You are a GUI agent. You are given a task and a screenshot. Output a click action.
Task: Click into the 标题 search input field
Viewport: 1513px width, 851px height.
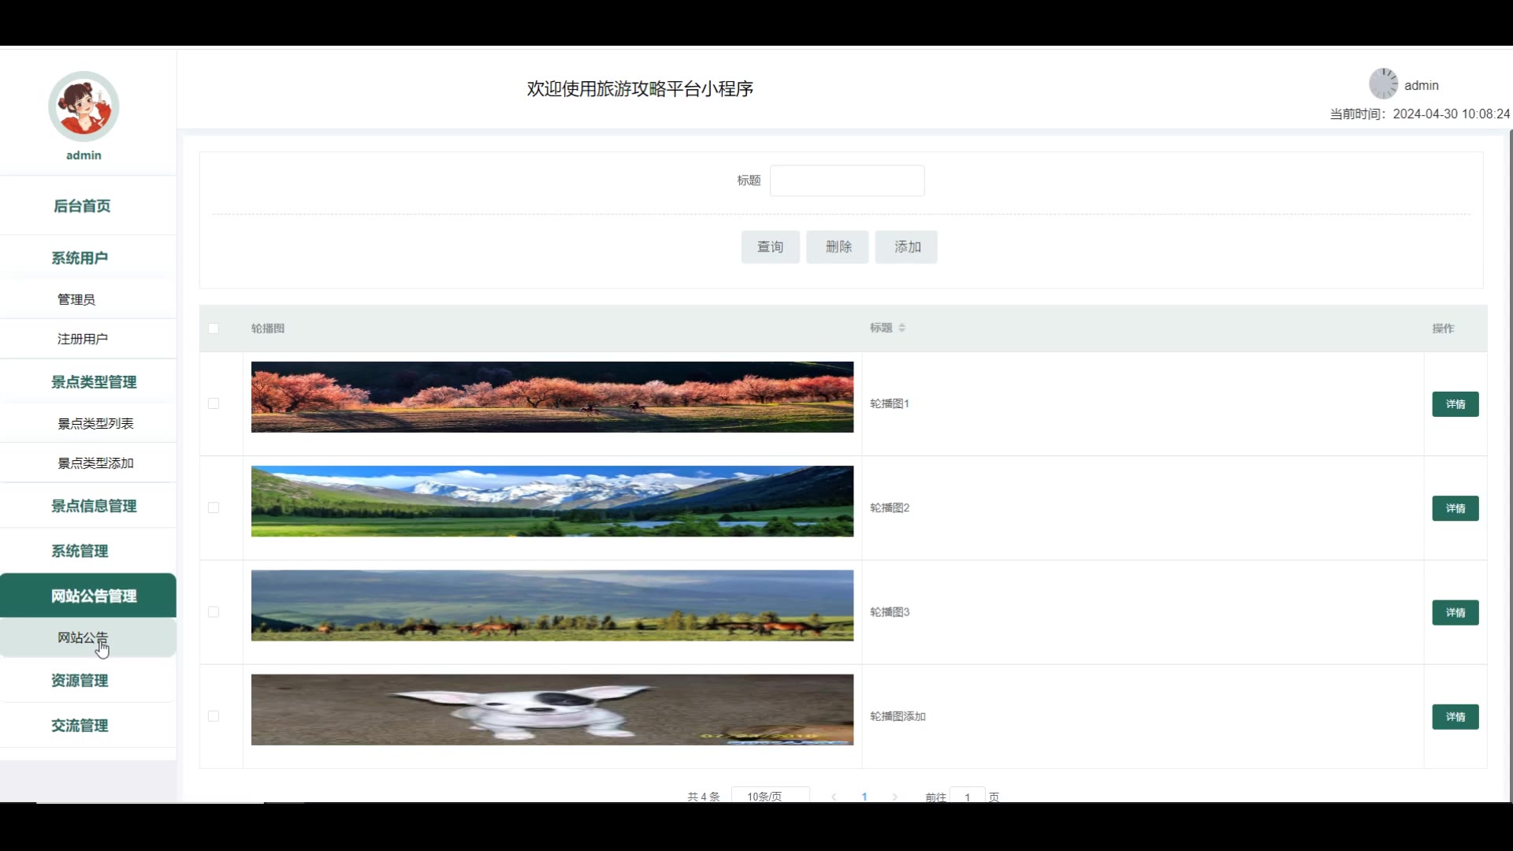coord(847,180)
